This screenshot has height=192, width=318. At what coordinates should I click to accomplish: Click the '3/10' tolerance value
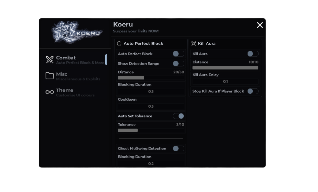(x=180, y=125)
